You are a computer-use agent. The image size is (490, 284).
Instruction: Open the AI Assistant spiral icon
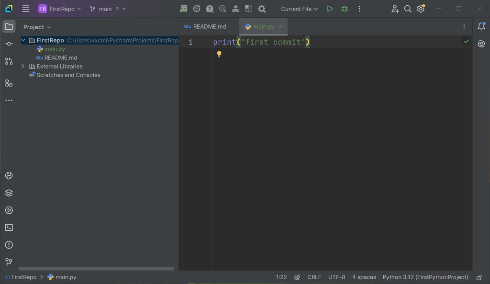click(x=481, y=44)
